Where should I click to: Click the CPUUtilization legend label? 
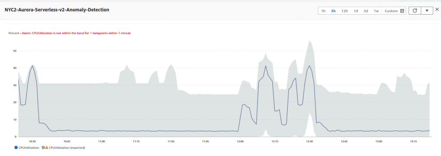point(29,147)
